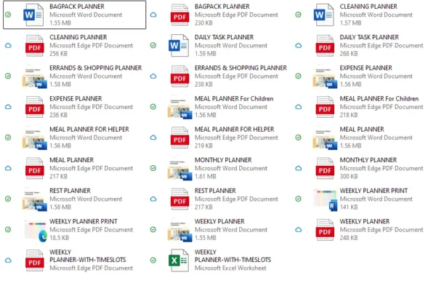Click the '18.5 KB' size text

pos(60,238)
